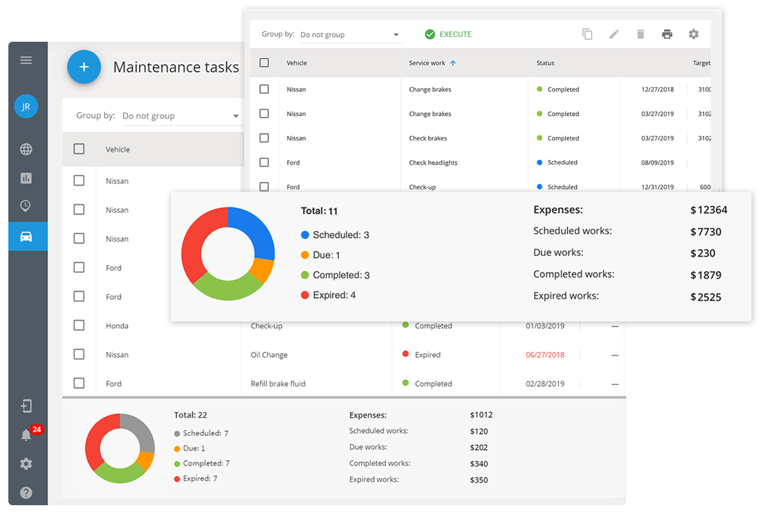The image size is (762, 512).
Task: Click the notifications bell with 24 badge
Action: coord(26,435)
